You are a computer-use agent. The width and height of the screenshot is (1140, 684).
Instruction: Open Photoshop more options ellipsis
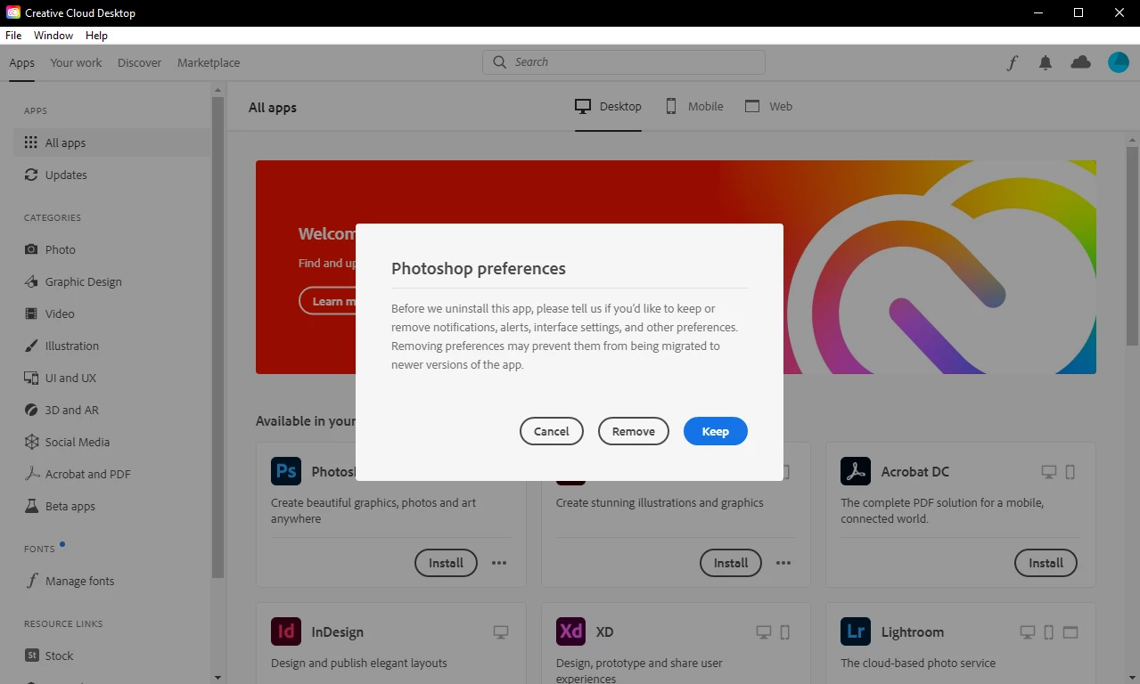click(499, 563)
